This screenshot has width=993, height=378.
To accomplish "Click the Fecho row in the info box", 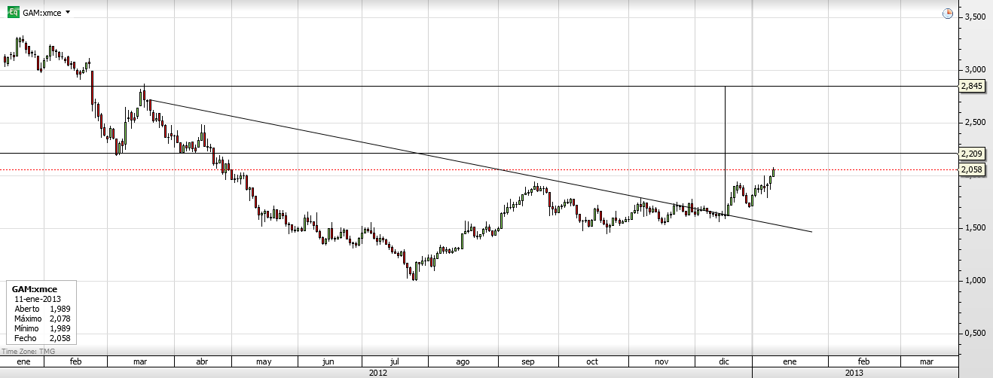I will pos(42,338).
